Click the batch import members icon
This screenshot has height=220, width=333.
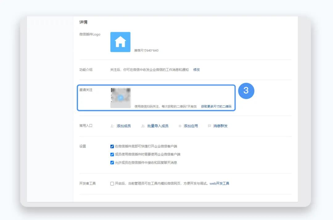[x=143, y=126]
